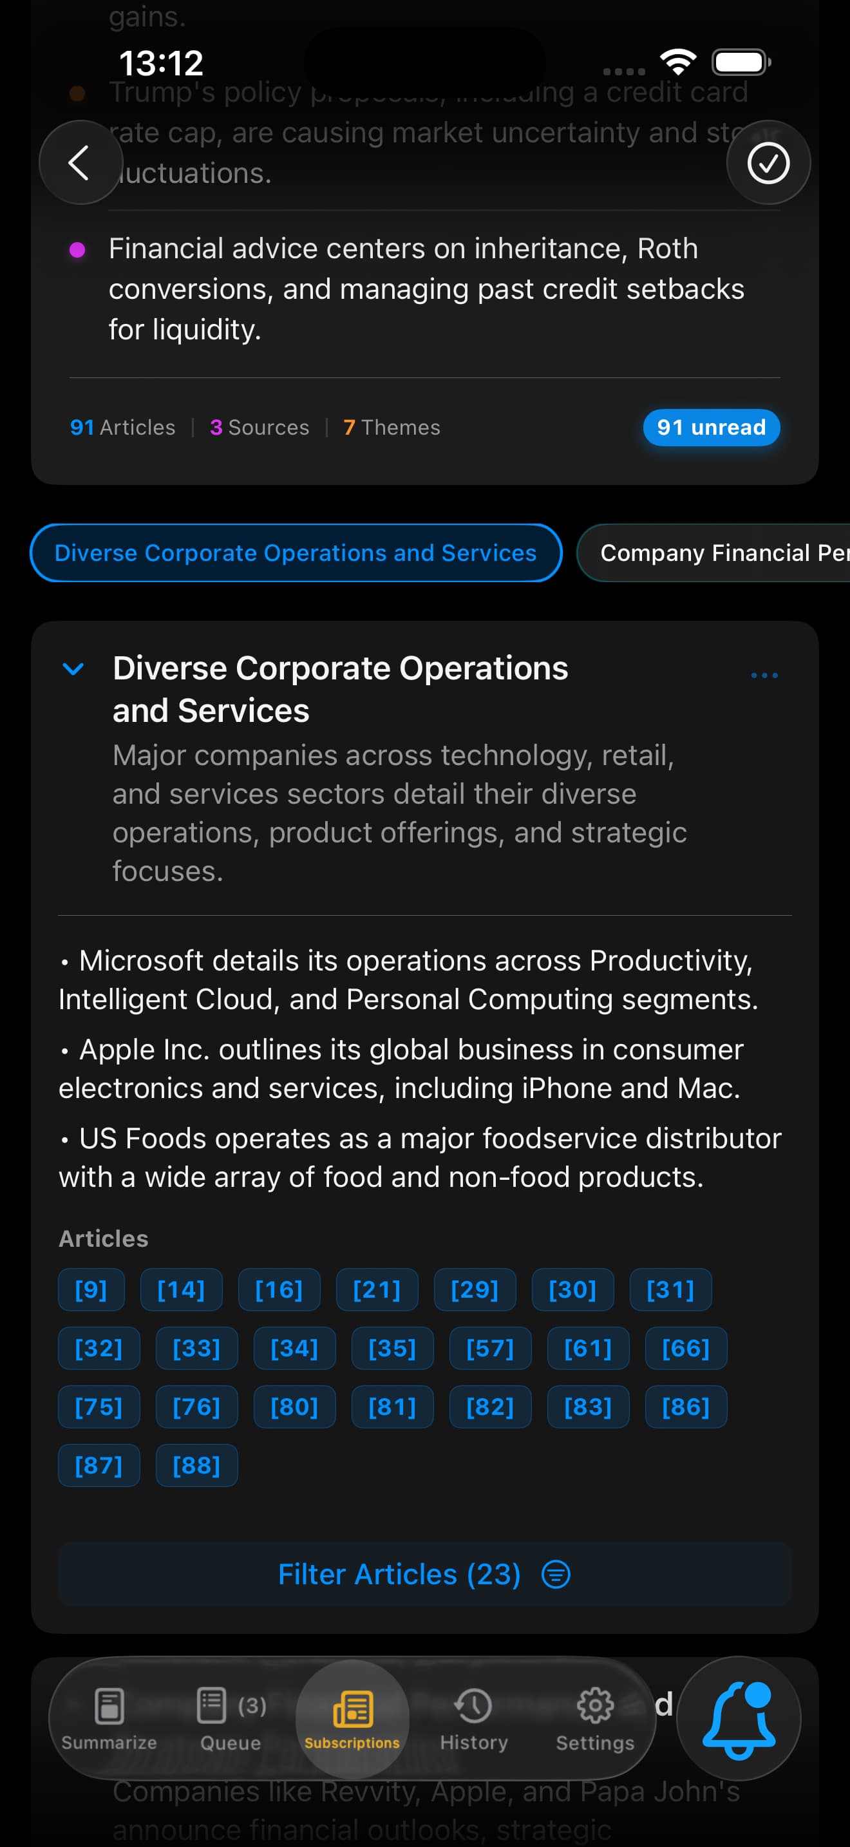Viewport: 850px width, 1847px height.
Task: Tap the magenta bullet dot on financial advice
Action: point(77,249)
